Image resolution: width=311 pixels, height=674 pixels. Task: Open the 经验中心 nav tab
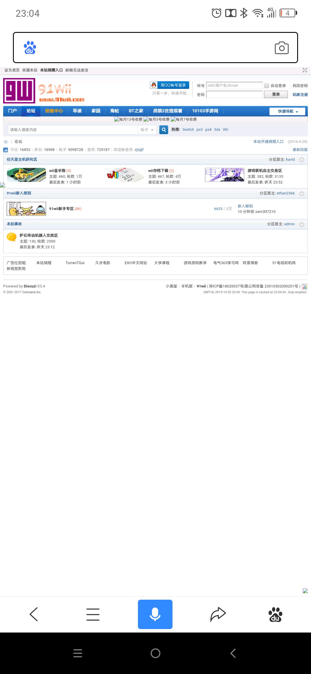tap(54, 111)
